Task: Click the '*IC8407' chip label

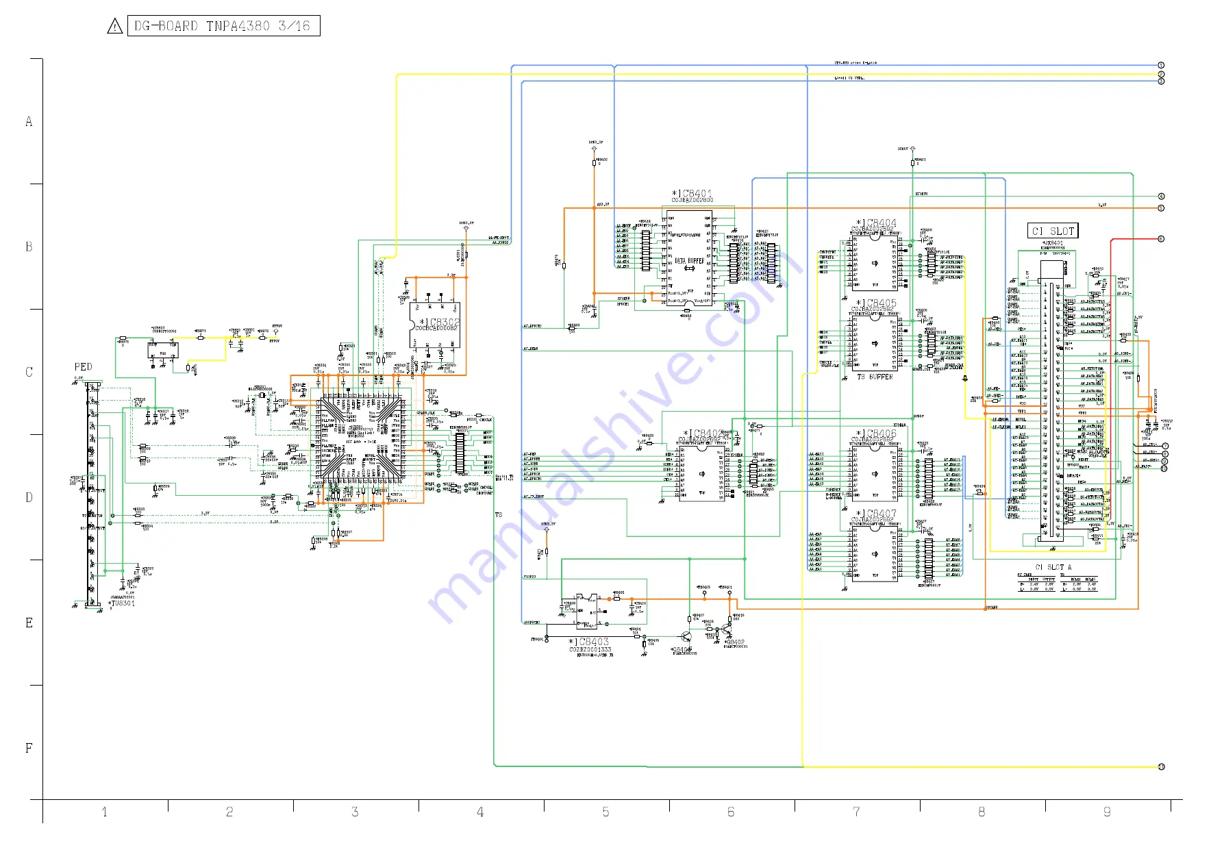Action: tap(876, 514)
